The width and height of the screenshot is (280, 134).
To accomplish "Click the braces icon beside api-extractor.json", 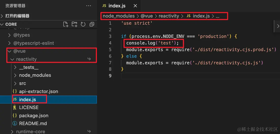I will (x=15, y=92).
